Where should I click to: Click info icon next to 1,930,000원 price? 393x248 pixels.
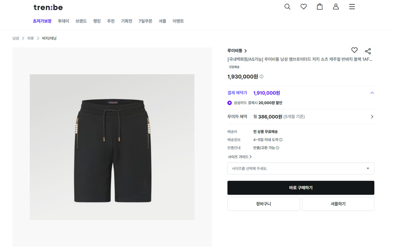(x=261, y=77)
